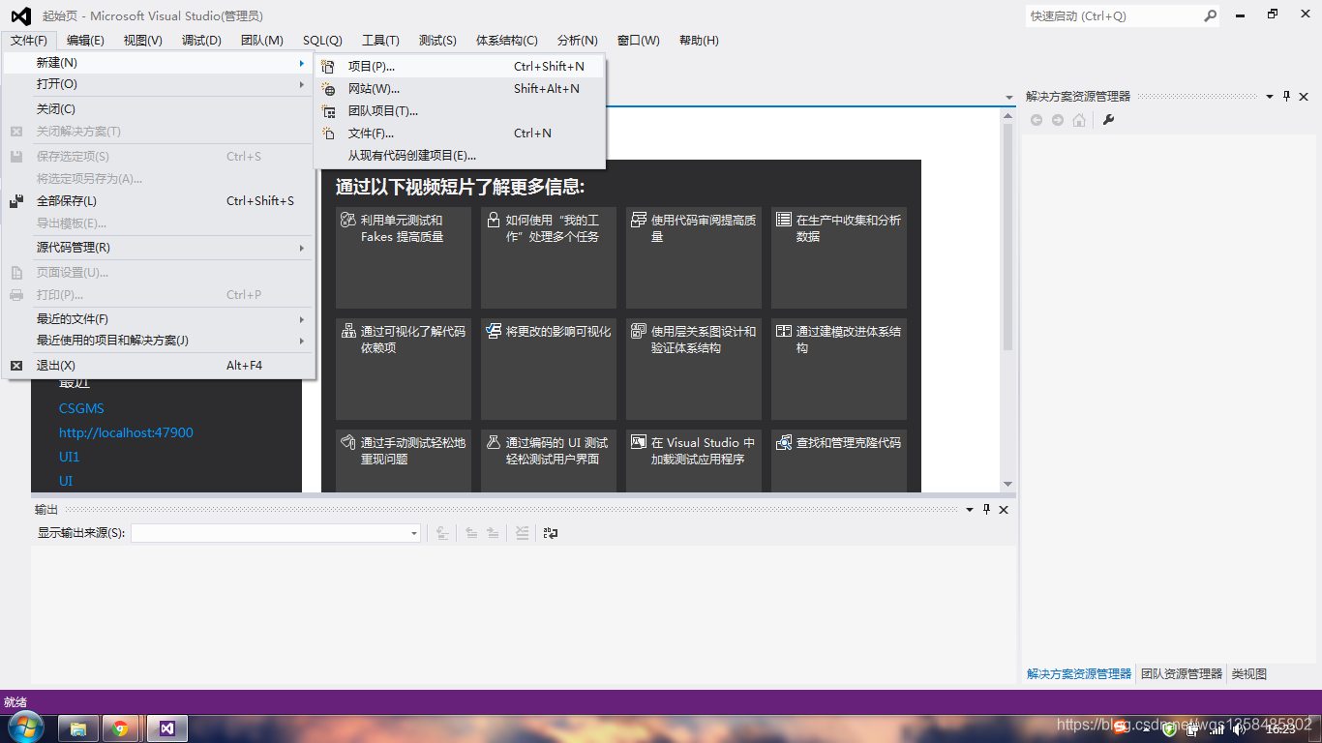Screen dimensions: 1322x743
Task: Open the 编辑(E) menu
Action: pyautogui.click(x=85, y=40)
